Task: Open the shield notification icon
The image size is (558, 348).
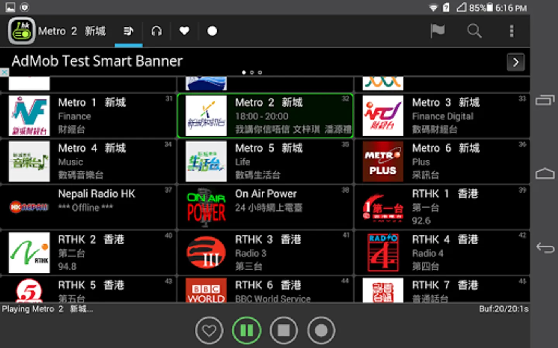Action: (x=24, y=7)
